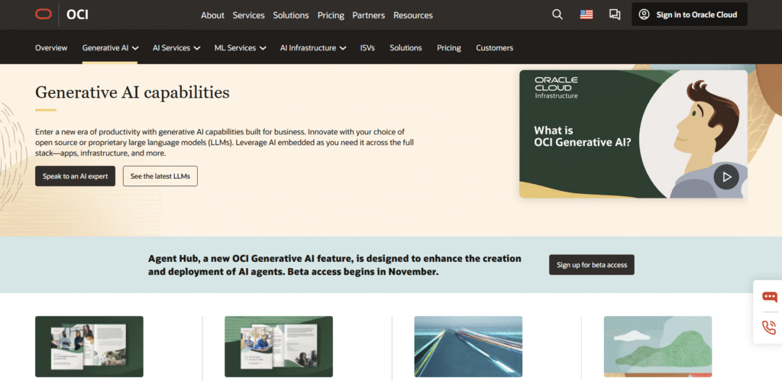Image resolution: width=782 pixels, height=381 pixels.
Task: Click the red phone call icon
Action: pyautogui.click(x=769, y=328)
